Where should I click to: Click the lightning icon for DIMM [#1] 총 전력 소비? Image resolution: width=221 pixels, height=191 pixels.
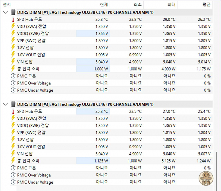point(13,69)
